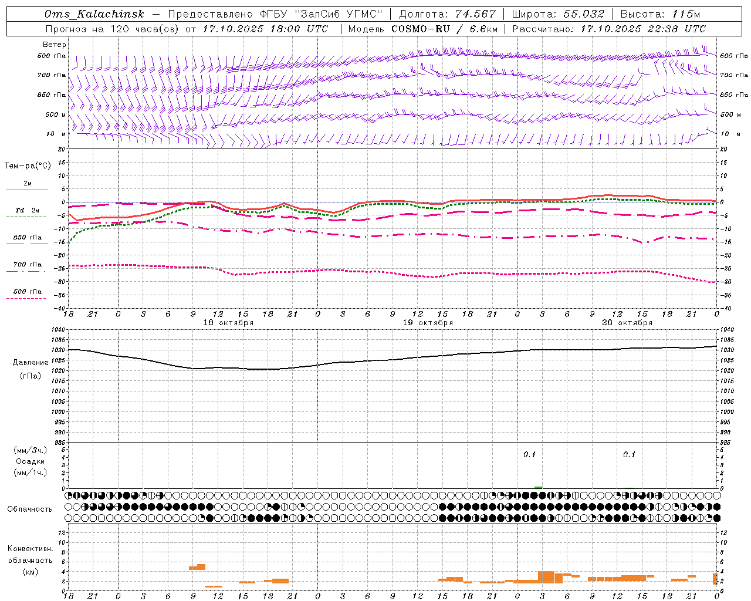The width and height of the screenshot is (751, 601).
Task: Click the (мм/1ч.) unit label
Action: coord(31,472)
